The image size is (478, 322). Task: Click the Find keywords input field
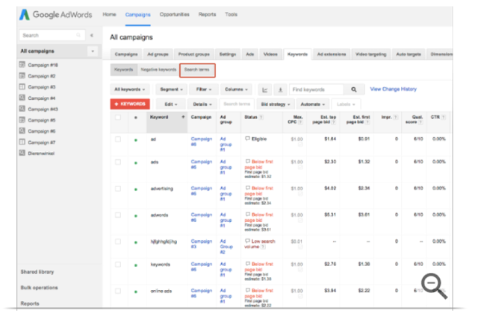point(317,89)
